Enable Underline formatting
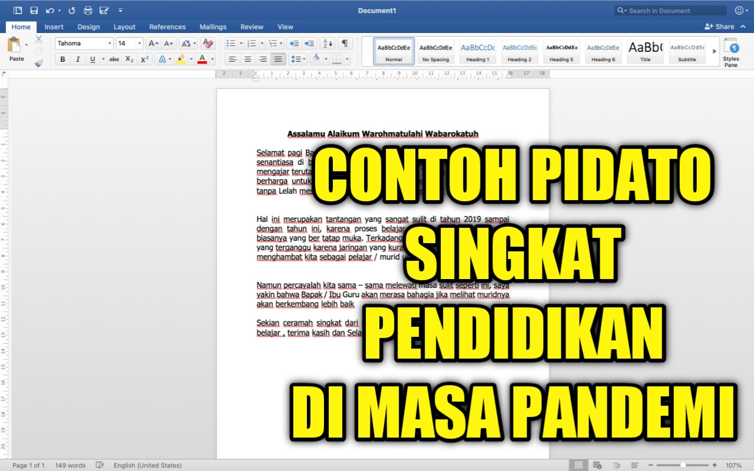 click(x=93, y=59)
